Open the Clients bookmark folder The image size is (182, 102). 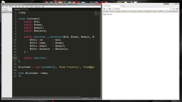click(x=117, y=11)
